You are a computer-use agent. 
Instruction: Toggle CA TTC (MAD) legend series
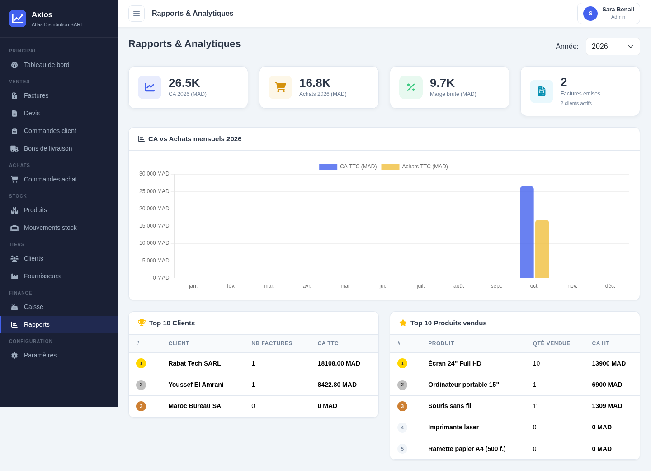tap(348, 167)
